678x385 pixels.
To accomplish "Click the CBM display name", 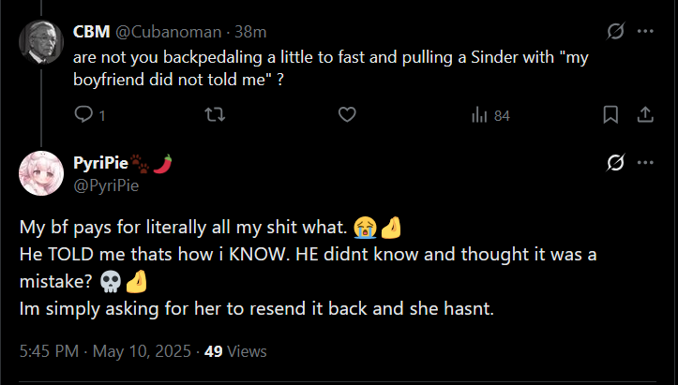I will click(92, 32).
